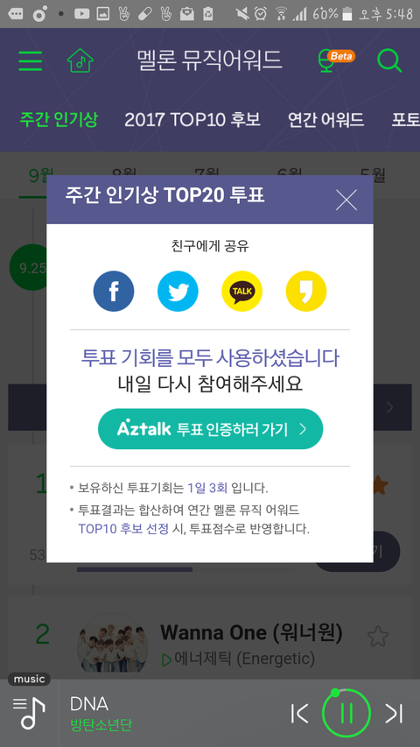The width and height of the screenshot is (420, 747).
Task: Pause the currently playing DNA track
Action: coord(346,713)
